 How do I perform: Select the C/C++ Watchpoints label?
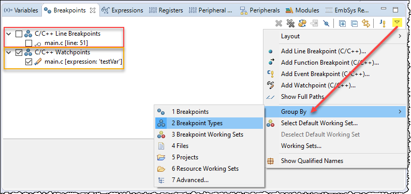[x=63, y=53]
